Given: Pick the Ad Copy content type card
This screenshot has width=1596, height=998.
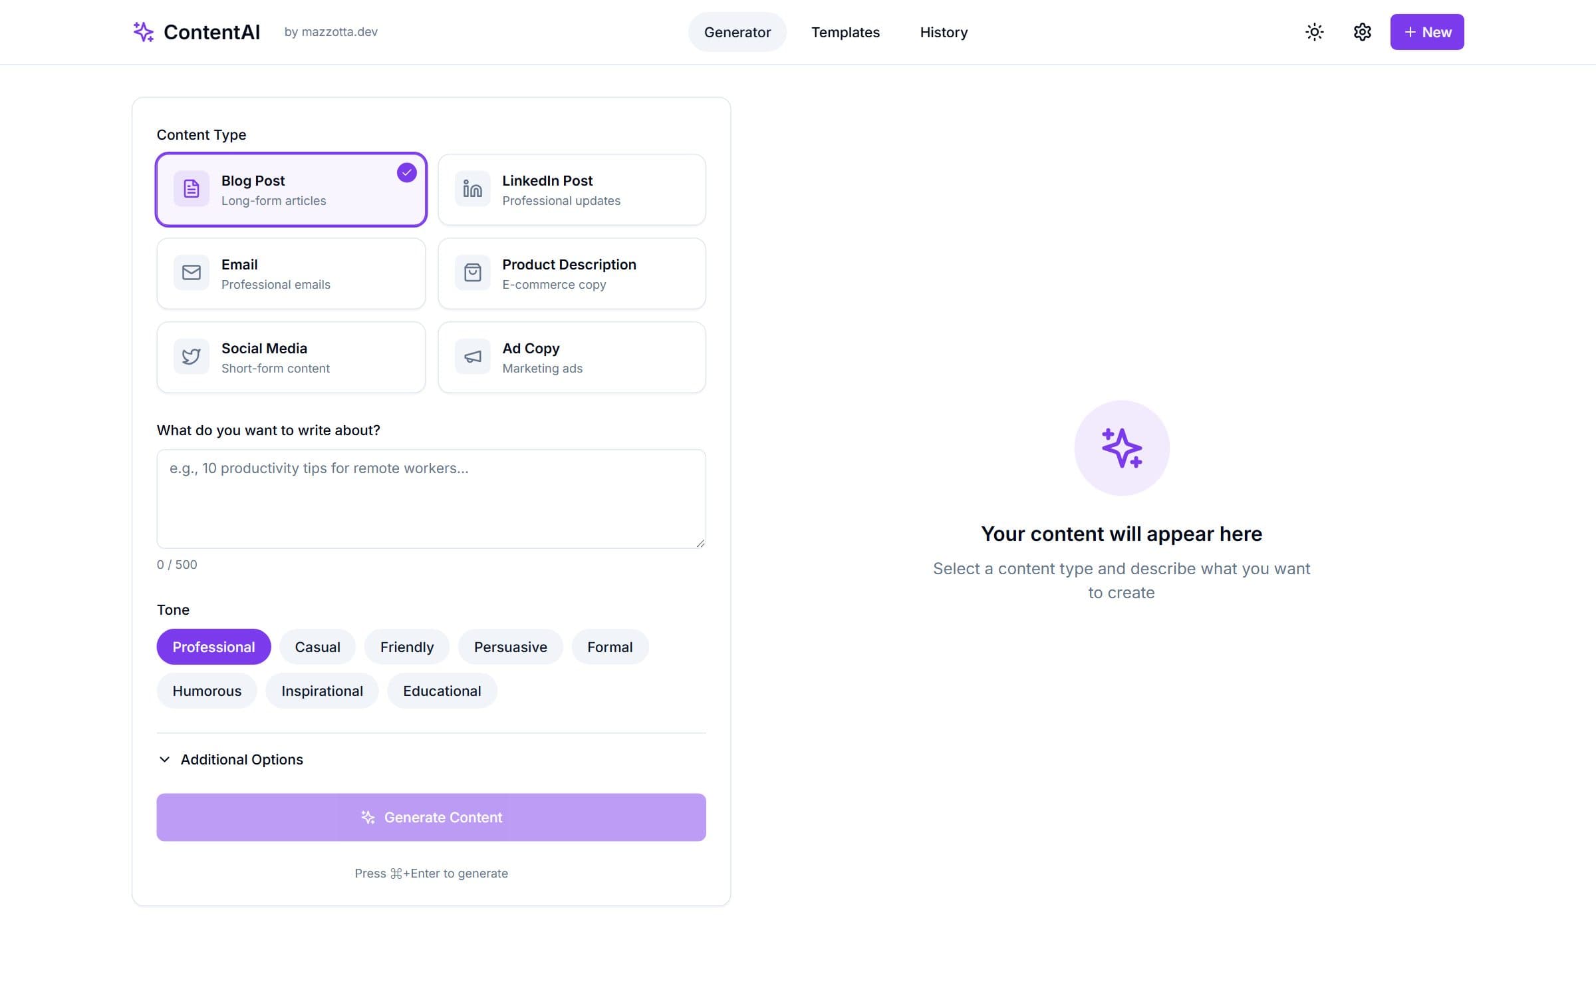Looking at the screenshot, I should [x=572, y=357].
